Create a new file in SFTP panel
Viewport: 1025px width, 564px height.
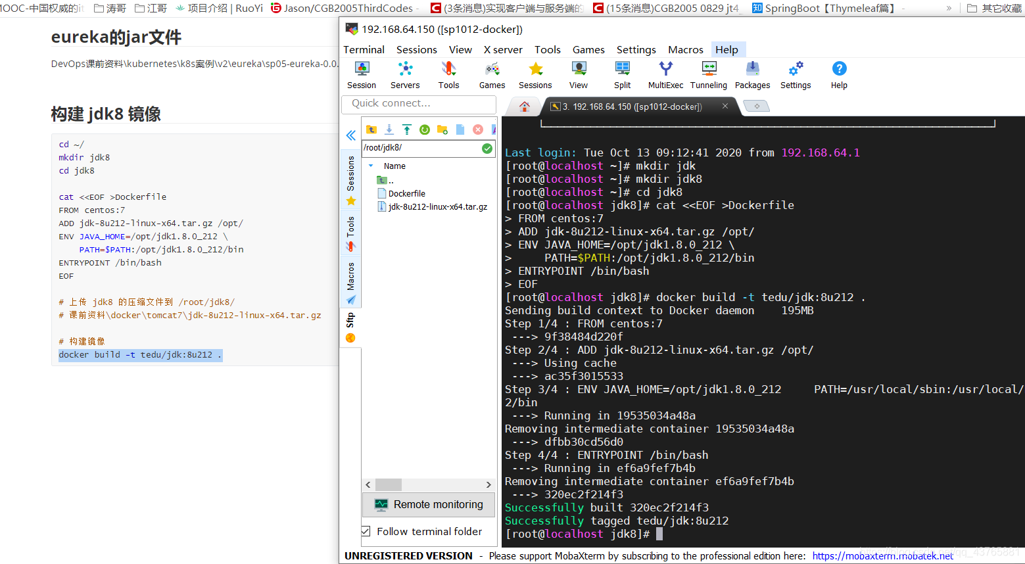tap(460, 129)
